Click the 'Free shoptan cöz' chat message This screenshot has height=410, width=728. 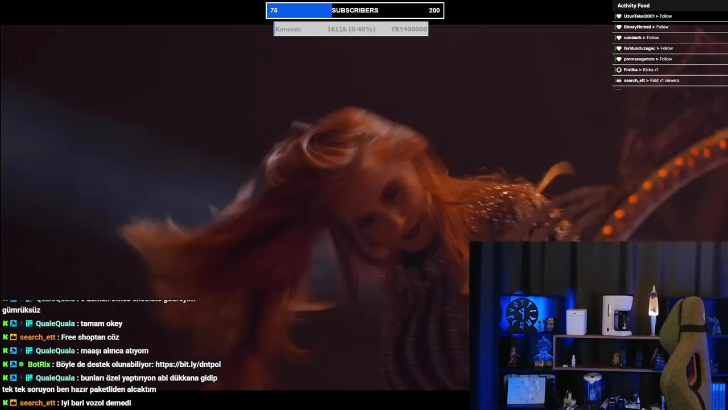pos(90,337)
